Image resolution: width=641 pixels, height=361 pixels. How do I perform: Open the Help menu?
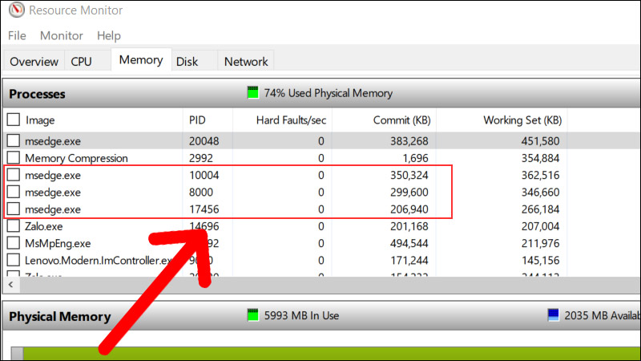point(108,36)
